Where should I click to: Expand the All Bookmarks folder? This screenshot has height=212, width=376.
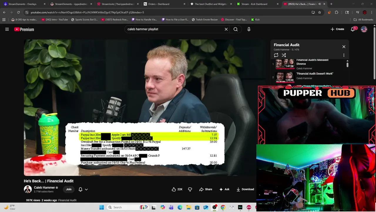pyautogui.click(x=363, y=19)
